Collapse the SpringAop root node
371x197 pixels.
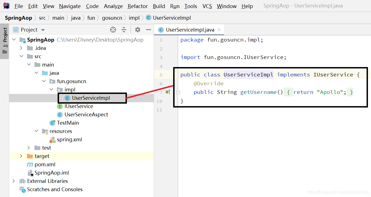click(14, 40)
